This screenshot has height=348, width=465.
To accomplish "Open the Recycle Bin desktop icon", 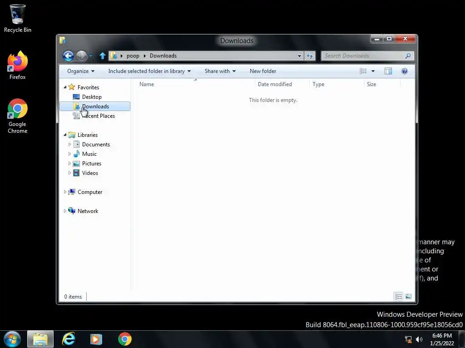I will point(18,18).
